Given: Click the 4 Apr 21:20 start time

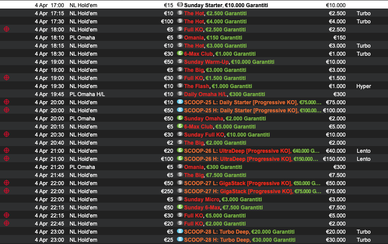Looking at the screenshot, I should click(49, 167).
